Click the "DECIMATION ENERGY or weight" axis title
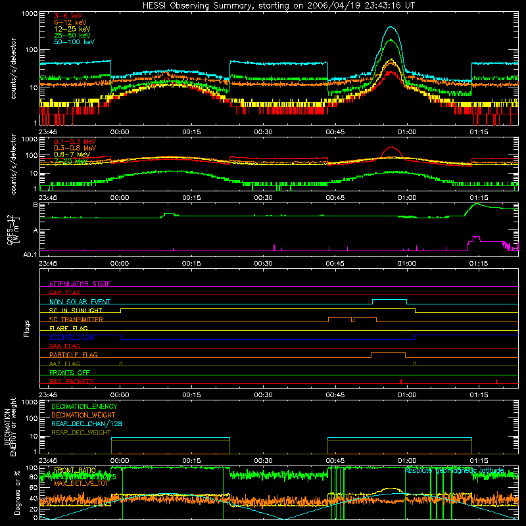Screen dimensions: 526x526 10,427
